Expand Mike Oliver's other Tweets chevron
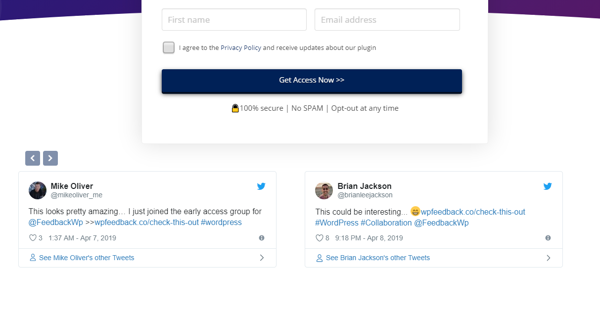The width and height of the screenshot is (600, 317). pyautogui.click(x=262, y=258)
